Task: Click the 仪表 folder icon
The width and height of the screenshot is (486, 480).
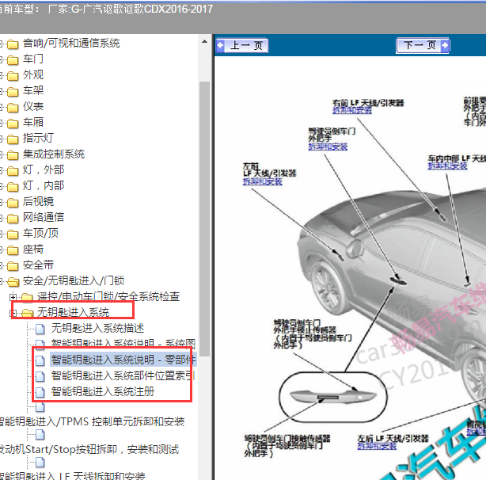Action: 13,108
